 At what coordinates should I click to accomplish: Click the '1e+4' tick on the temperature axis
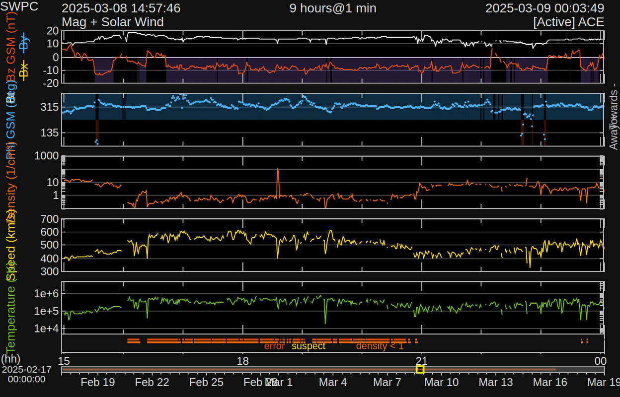[47, 328]
